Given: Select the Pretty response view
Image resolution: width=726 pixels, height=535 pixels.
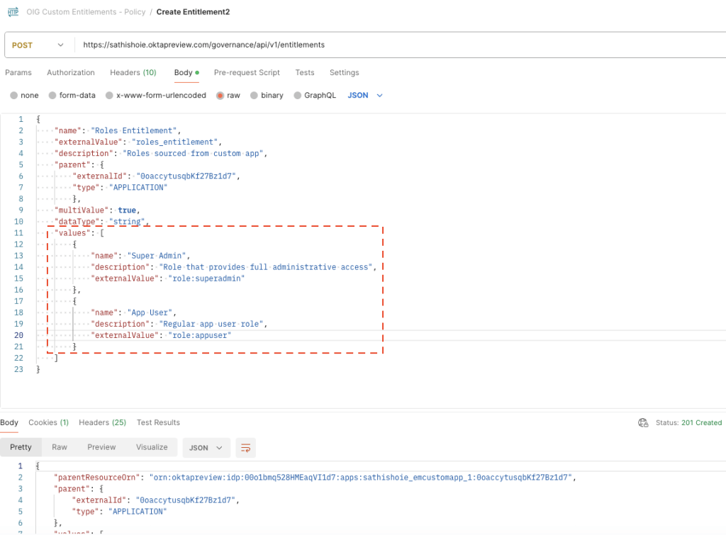Looking at the screenshot, I should coord(21,448).
